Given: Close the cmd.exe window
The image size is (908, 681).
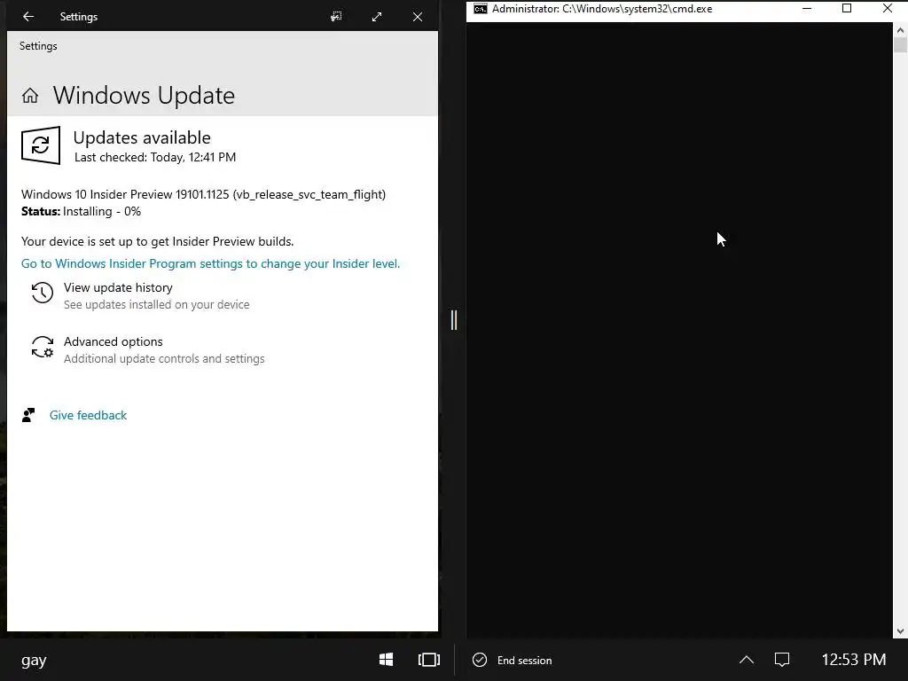Looking at the screenshot, I should click(887, 9).
